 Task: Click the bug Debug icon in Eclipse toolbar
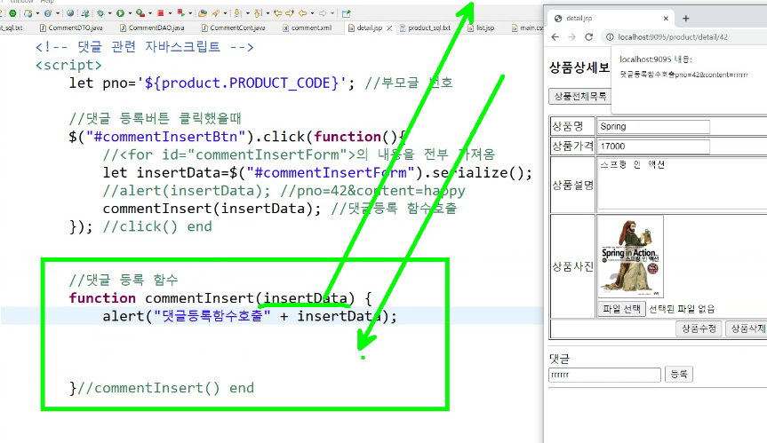pos(100,13)
